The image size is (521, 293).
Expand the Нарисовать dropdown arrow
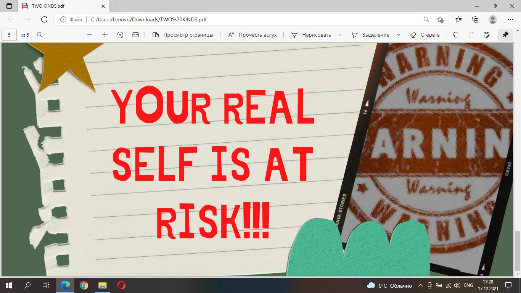tap(340, 35)
